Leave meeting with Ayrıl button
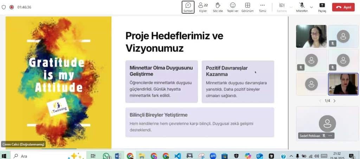 pos(343,7)
